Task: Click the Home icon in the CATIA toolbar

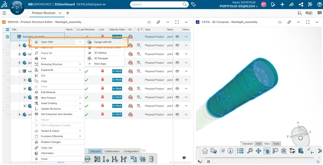Action: pyautogui.click(x=205, y=151)
